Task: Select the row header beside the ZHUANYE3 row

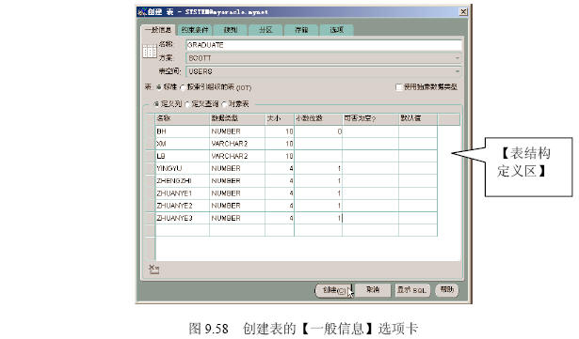Action: point(151,218)
